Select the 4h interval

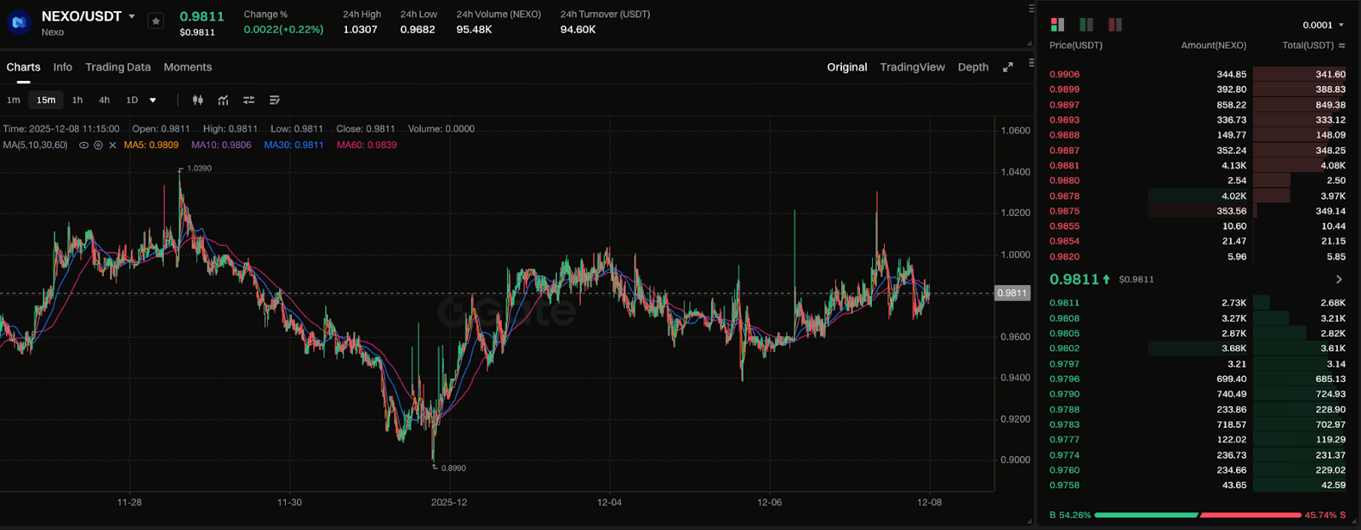(x=104, y=100)
